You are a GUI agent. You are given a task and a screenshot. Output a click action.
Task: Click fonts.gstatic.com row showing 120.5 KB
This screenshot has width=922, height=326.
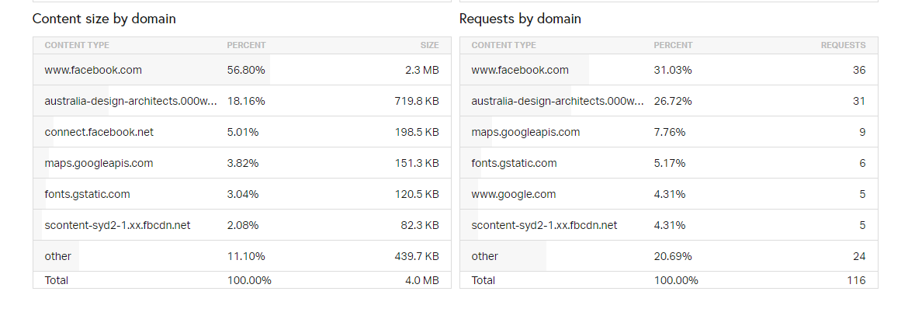[x=87, y=194]
